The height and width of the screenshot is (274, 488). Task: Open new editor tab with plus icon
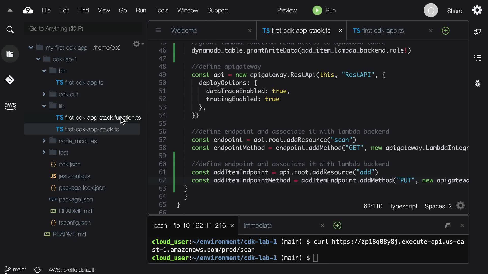[x=446, y=31]
